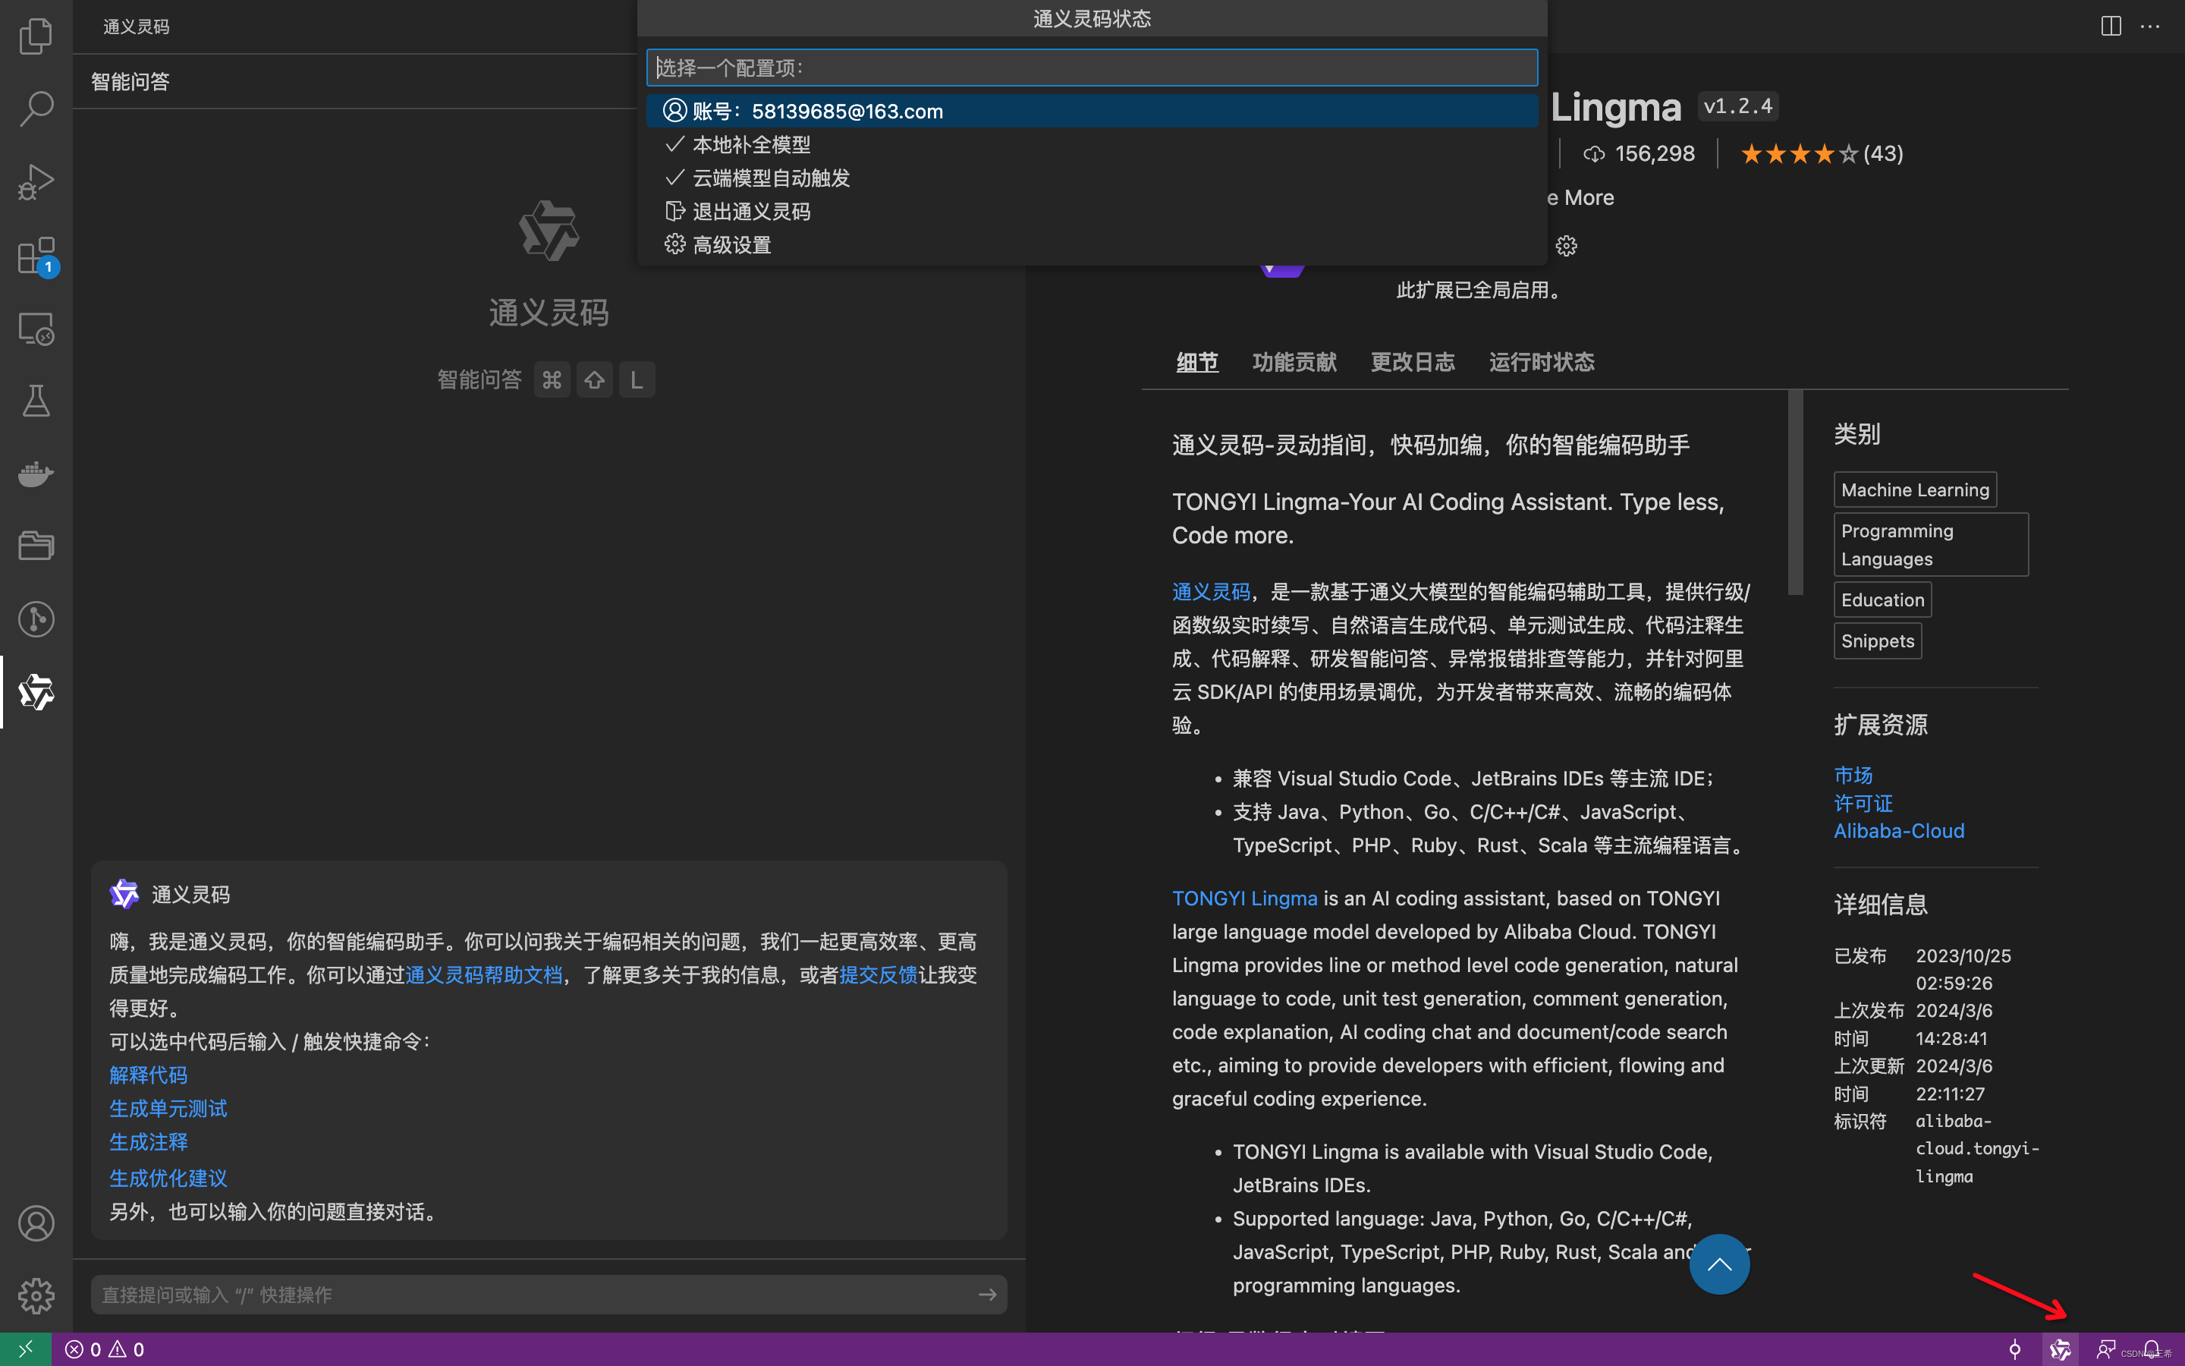Click TONGYI Lingma icon in status bar

point(2060,1349)
